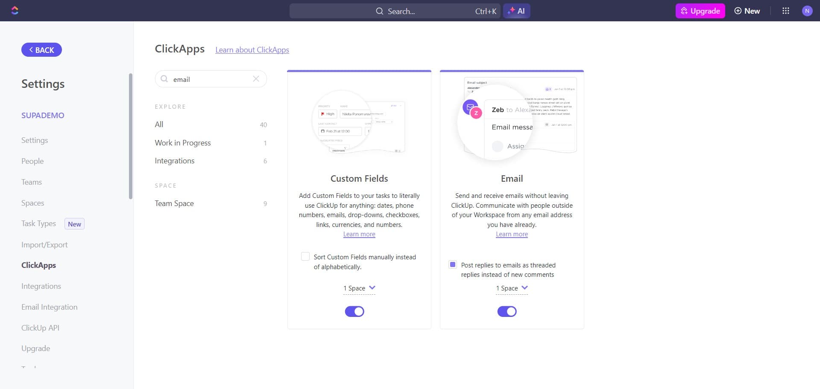Click the ClickUp logo icon
The width and height of the screenshot is (820, 389).
coord(15,11)
